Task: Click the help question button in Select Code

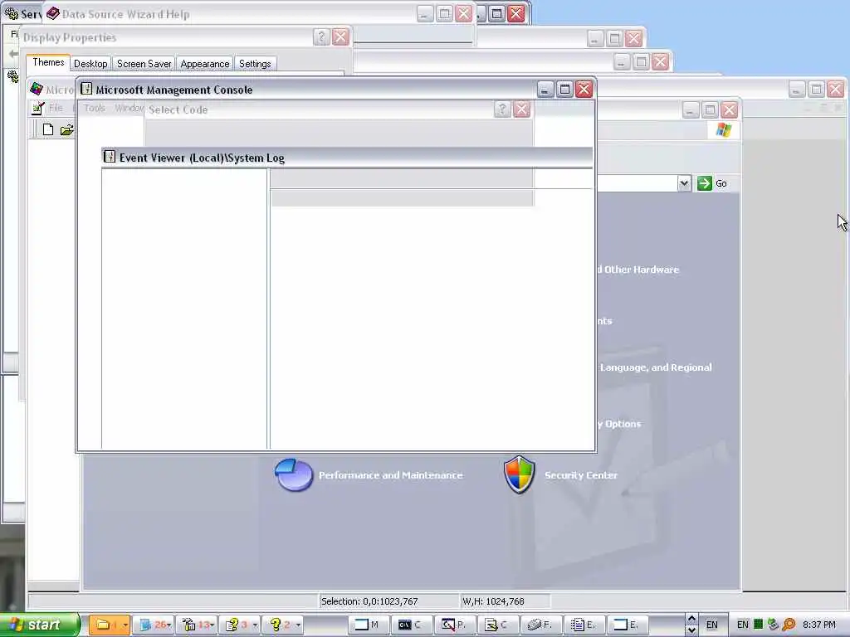Action: pos(502,109)
